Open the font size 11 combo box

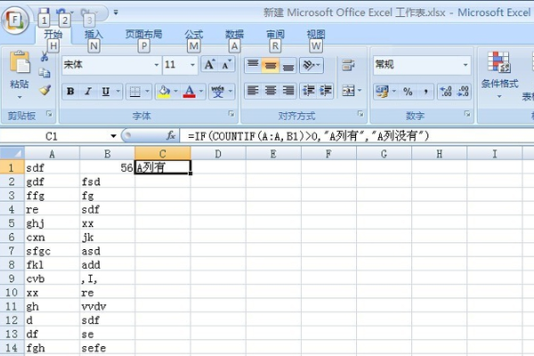tap(180, 64)
